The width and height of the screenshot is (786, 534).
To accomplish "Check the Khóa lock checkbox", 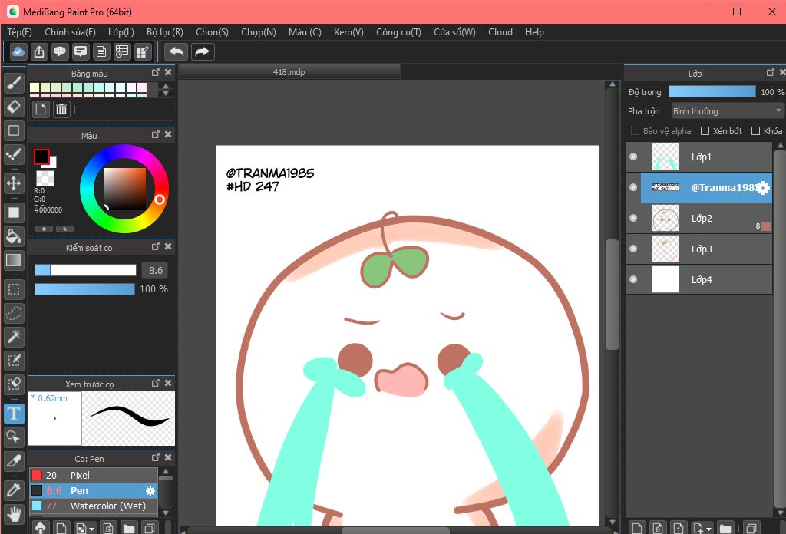I will (756, 131).
